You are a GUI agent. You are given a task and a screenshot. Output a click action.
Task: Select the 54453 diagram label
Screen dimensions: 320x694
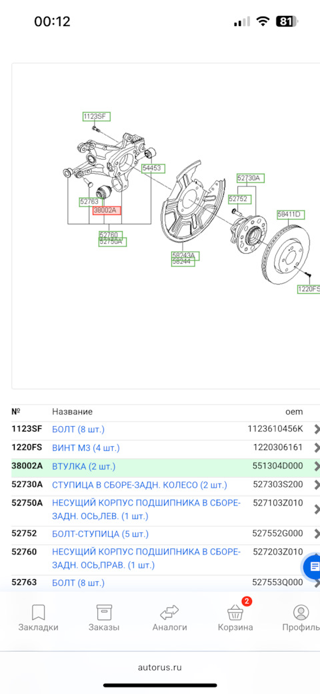click(153, 168)
